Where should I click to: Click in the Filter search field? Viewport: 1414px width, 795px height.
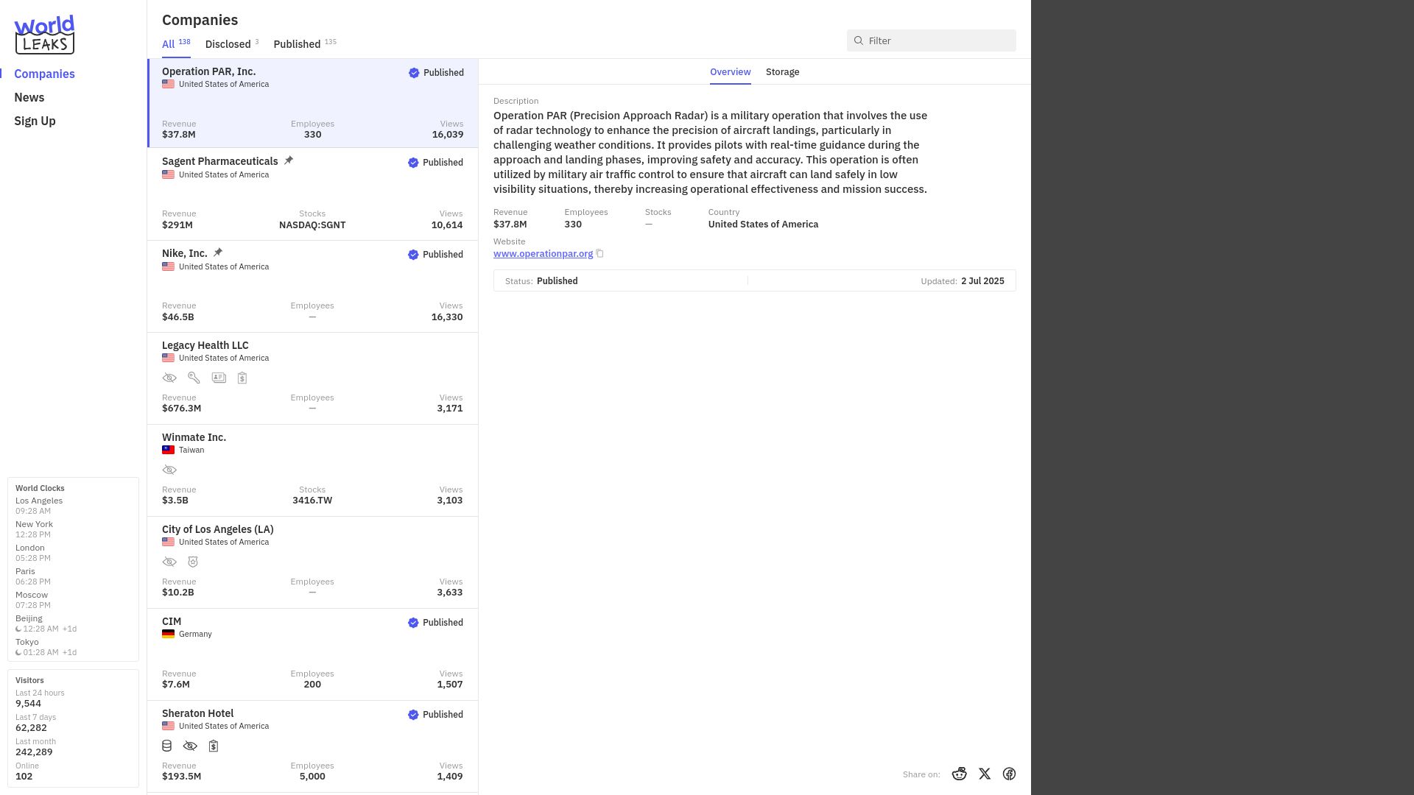click(x=931, y=40)
